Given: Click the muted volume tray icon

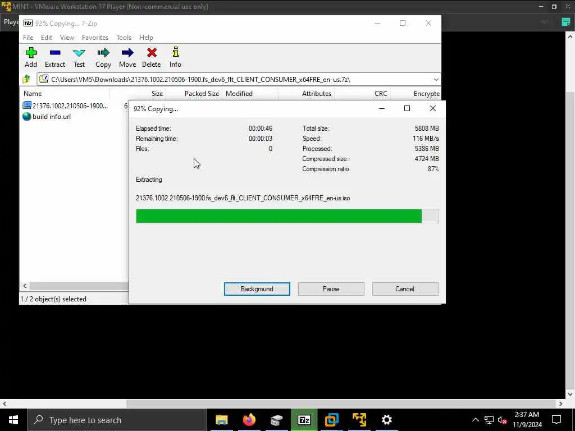Looking at the screenshot, I should click(x=502, y=420).
